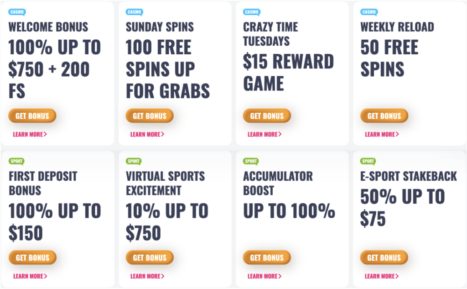Get the First Deposit Bonus
The width and height of the screenshot is (467, 289).
(x=32, y=257)
